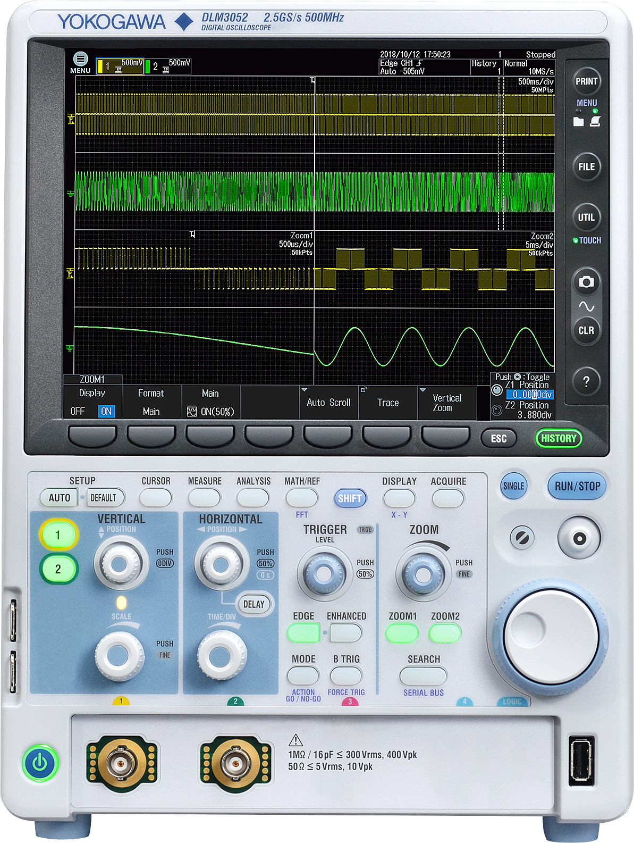Open the MATH/REF menu
The image size is (634, 843).
click(x=302, y=498)
